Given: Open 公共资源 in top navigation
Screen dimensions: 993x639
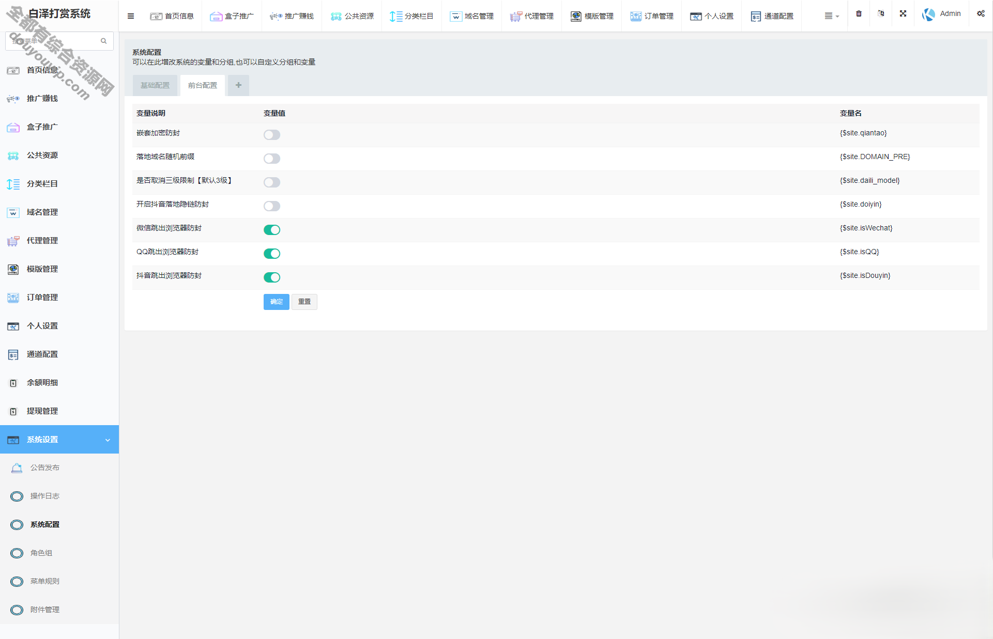Looking at the screenshot, I should coord(352,16).
